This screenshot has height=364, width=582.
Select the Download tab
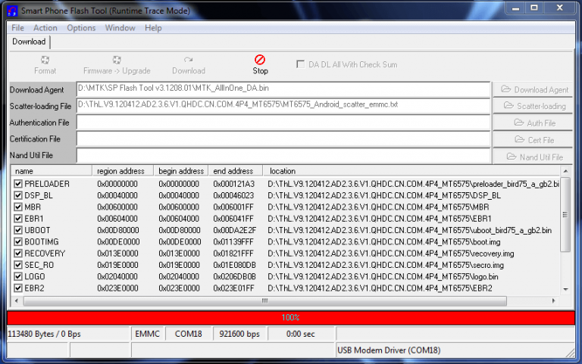click(x=29, y=42)
